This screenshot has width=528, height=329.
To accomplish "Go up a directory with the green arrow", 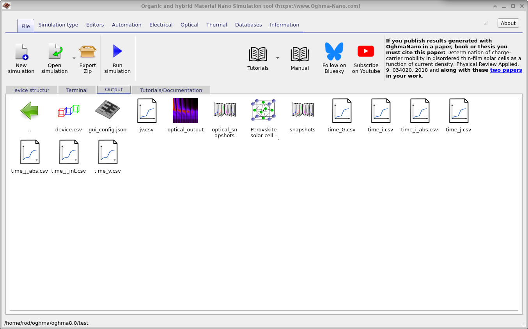I will pos(29,111).
